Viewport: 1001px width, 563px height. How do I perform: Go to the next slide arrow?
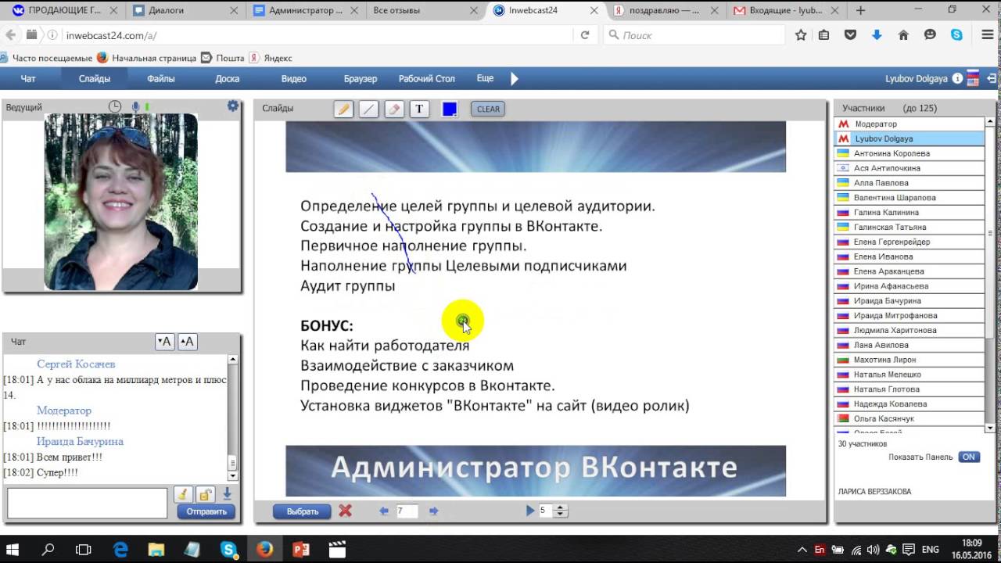(434, 511)
